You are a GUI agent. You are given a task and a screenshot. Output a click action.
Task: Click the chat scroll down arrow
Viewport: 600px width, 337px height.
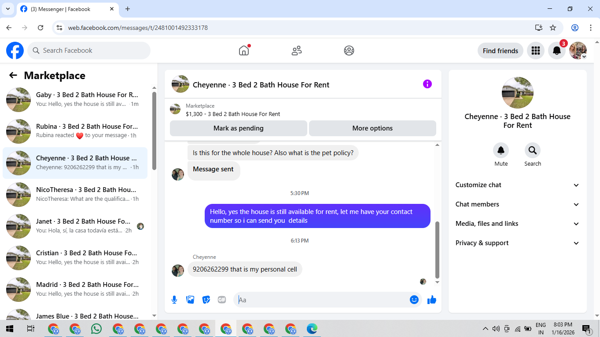437,282
